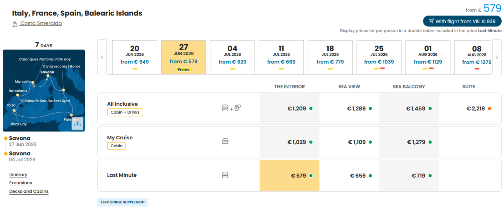The image size is (504, 210).
Task: Click the All Inclusive fare title
Action: coord(122,104)
